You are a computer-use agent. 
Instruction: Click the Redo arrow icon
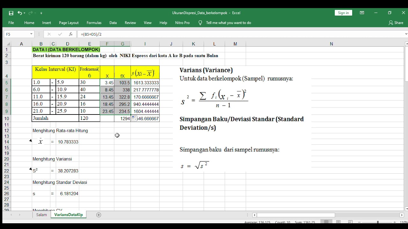31,13
